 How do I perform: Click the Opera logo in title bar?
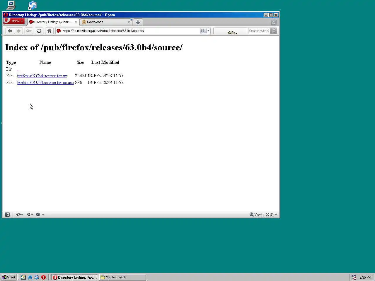click(6, 15)
